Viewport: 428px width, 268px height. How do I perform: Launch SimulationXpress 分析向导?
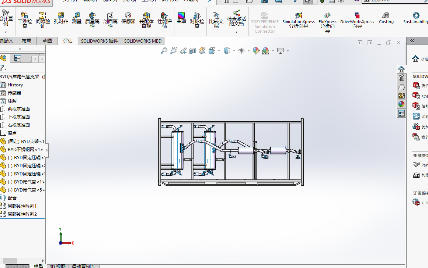coord(298,21)
